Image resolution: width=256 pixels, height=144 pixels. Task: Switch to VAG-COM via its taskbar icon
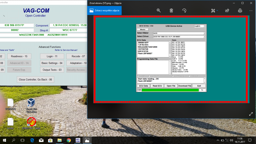[78, 140]
